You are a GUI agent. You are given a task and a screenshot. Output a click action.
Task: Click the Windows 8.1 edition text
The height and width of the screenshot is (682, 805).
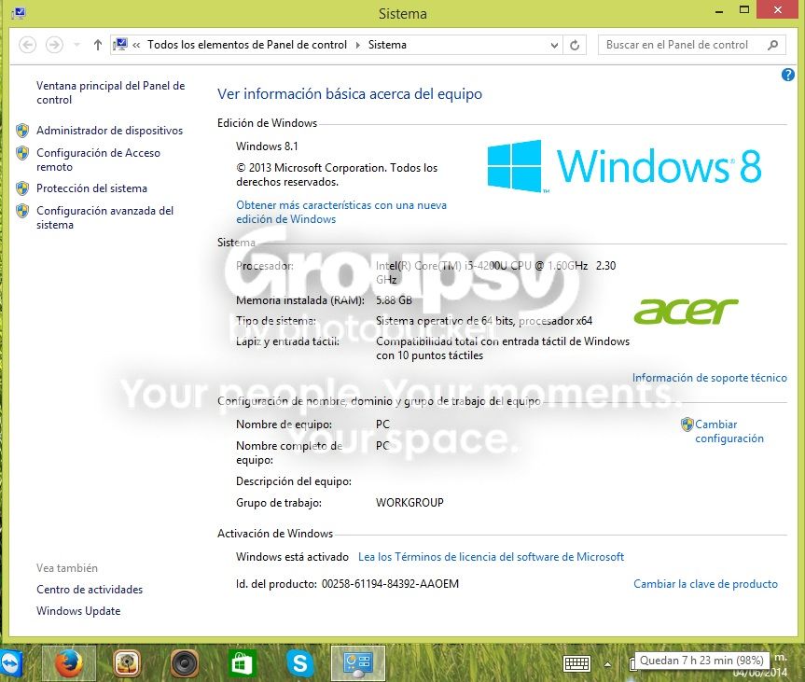point(267,146)
